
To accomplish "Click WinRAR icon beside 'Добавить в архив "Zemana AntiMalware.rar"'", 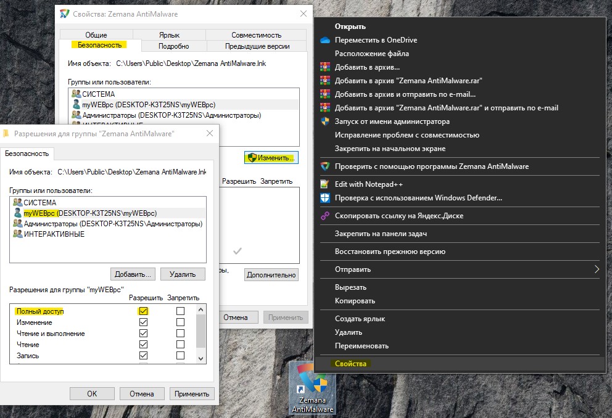I will (325, 81).
